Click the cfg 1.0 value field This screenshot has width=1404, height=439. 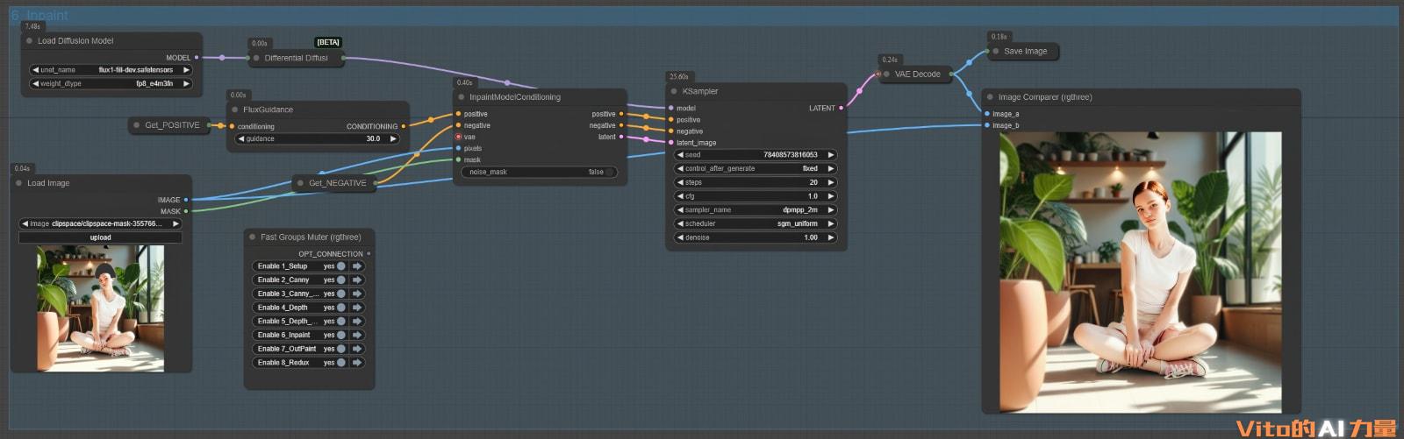click(x=756, y=196)
